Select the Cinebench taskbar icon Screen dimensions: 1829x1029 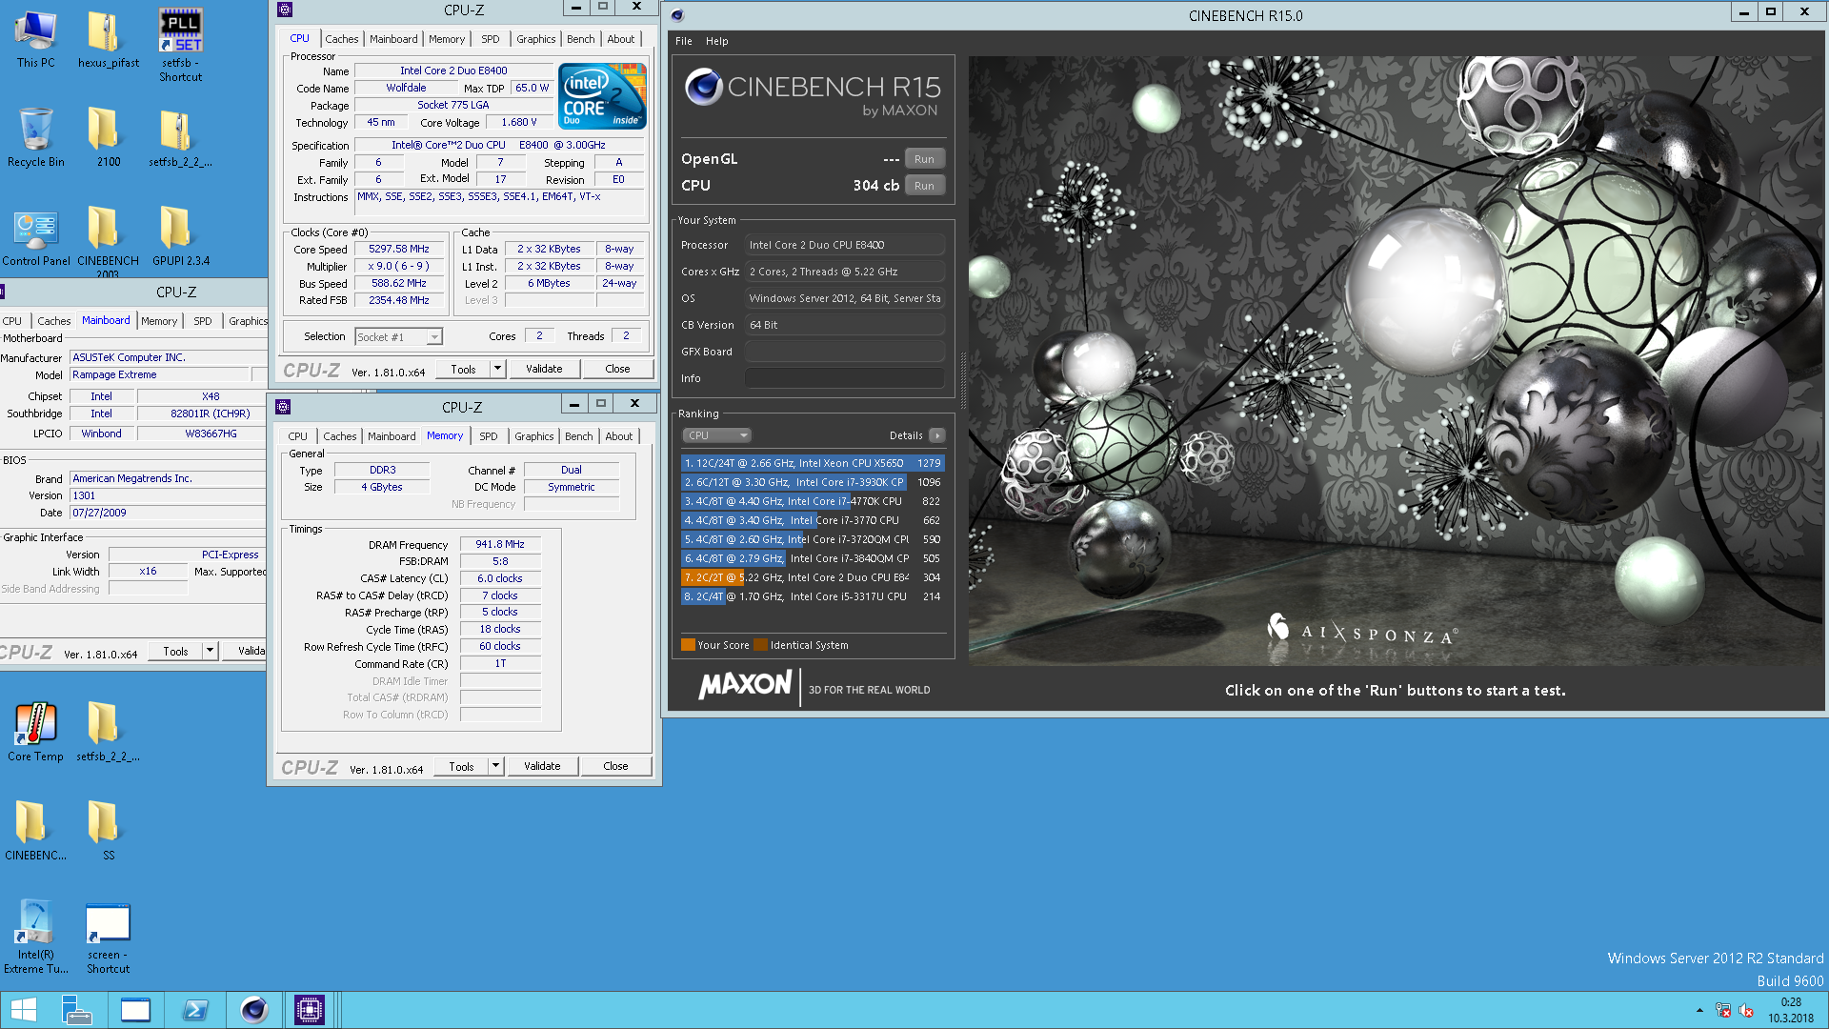(x=253, y=1010)
